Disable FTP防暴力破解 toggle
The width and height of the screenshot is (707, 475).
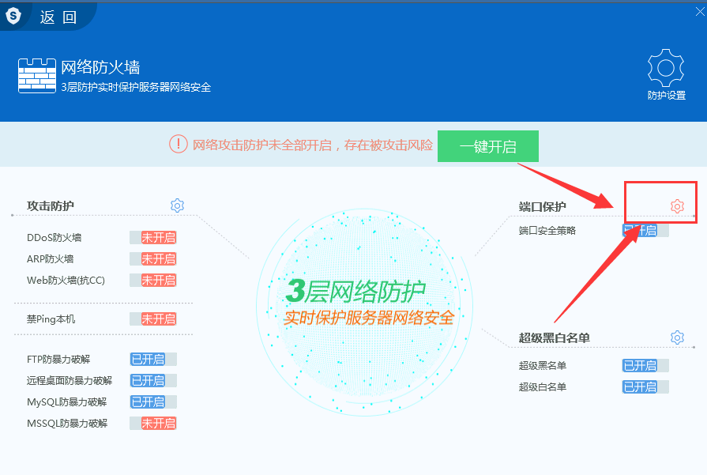click(153, 359)
